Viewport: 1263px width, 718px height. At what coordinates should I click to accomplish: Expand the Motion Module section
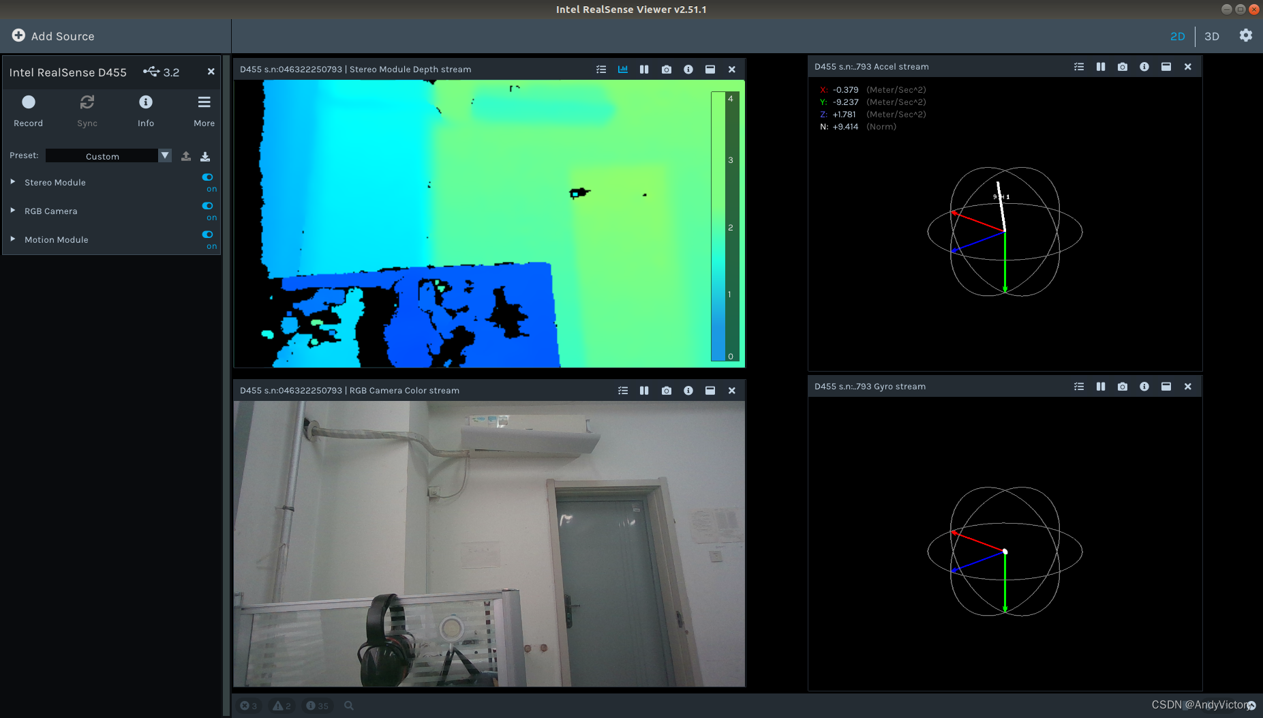13,239
